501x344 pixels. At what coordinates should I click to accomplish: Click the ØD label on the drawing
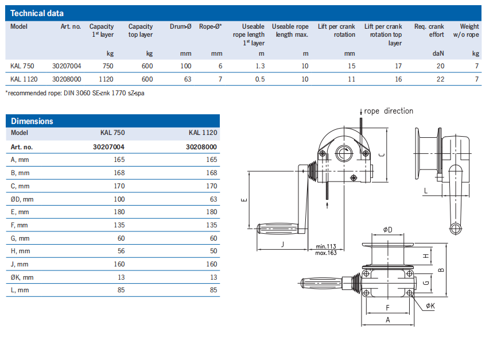coord(388,230)
